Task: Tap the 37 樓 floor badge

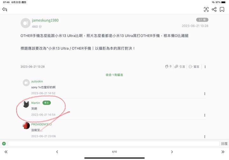Action: coord(202,20)
